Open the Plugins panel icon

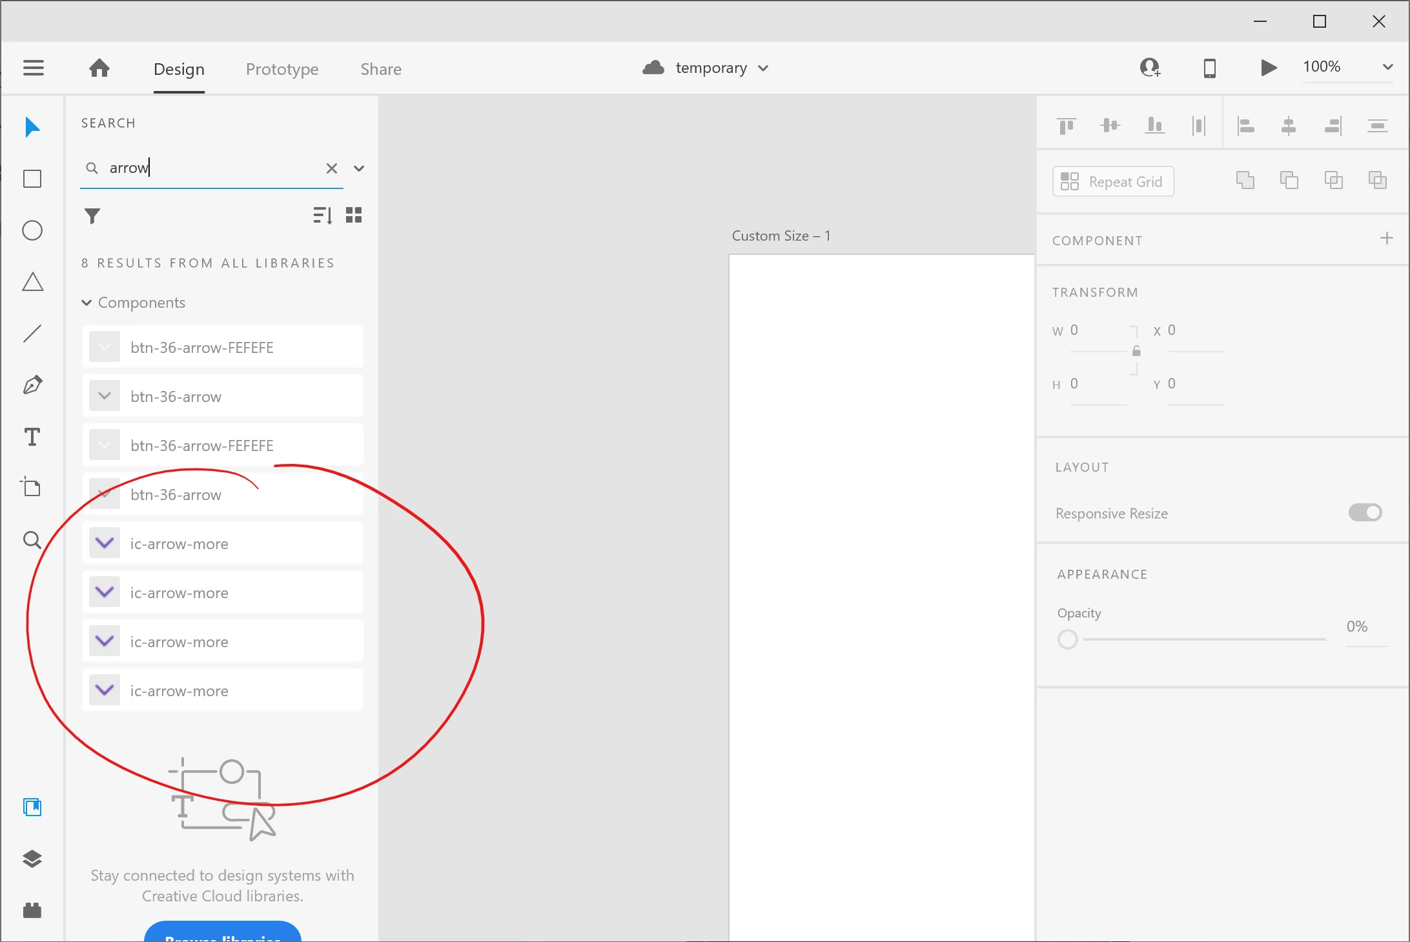(32, 910)
